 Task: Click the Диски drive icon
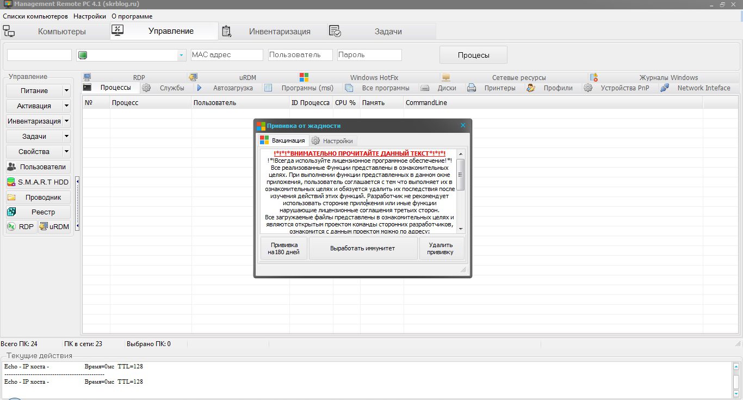[425, 88]
